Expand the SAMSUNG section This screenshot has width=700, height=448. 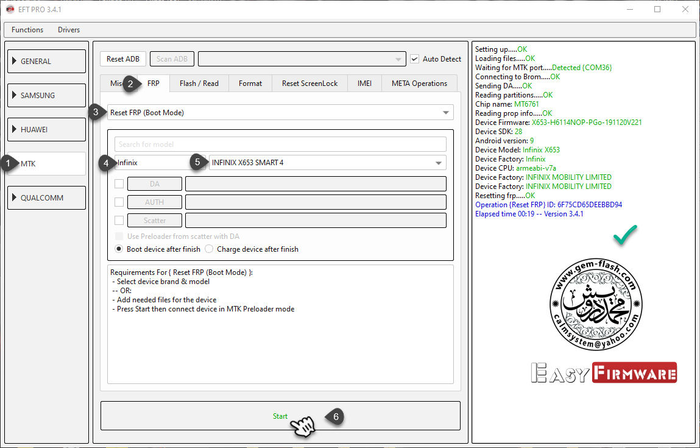46,96
